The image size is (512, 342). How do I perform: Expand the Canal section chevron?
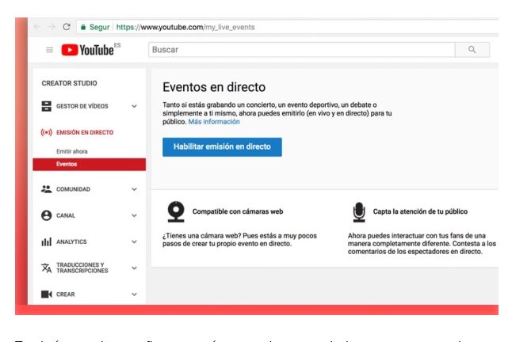[x=134, y=215]
